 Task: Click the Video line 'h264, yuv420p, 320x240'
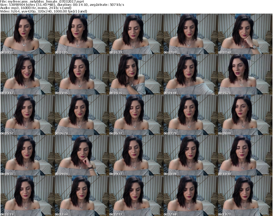pyautogui.click(x=31, y=11)
